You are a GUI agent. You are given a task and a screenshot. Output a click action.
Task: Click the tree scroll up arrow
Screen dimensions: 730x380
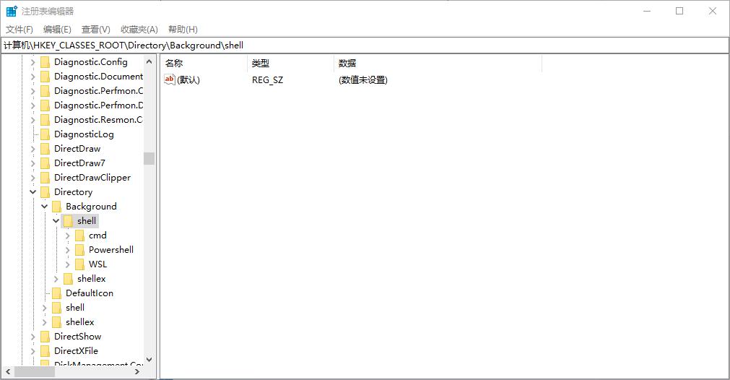[x=149, y=61]
